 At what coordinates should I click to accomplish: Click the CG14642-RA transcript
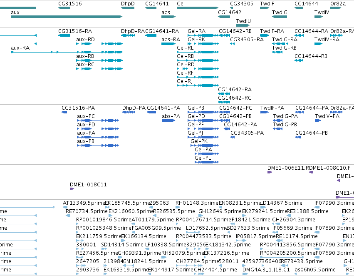pyautogui.click(x=224, y=94)
